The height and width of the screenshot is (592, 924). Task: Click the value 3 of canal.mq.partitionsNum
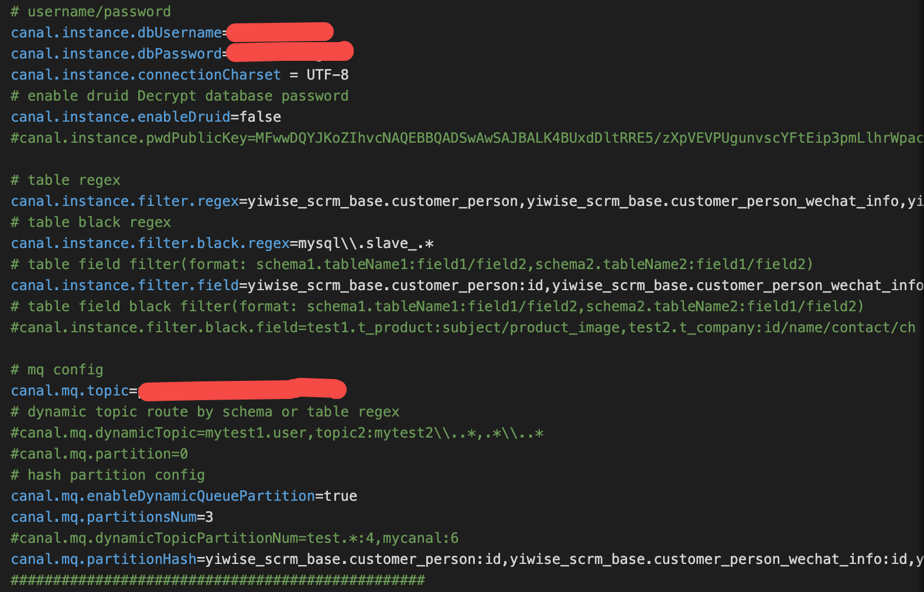pyautogui.click(x=209, y=517)
